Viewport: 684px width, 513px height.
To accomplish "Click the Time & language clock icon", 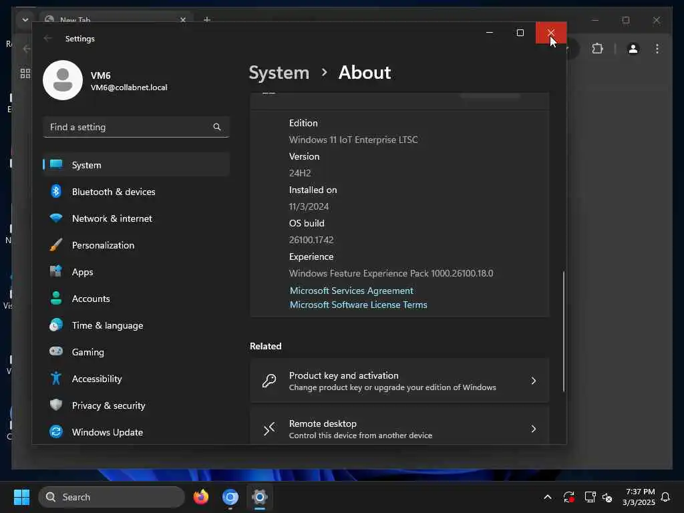I will (x=56, y=325).
